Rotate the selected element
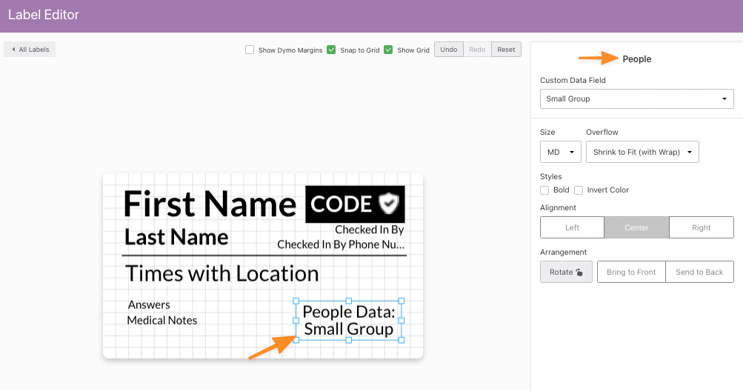743x391 pixels. 566,272
